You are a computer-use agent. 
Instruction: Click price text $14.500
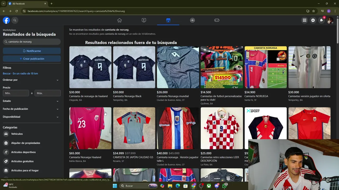click(206, 92)
